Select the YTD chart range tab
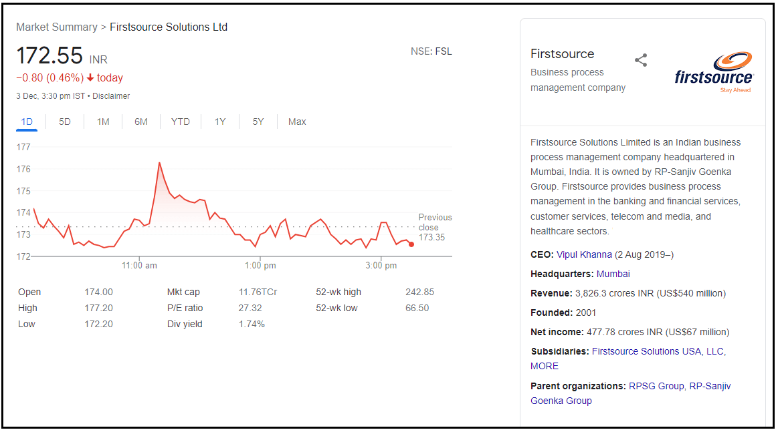The image size is (778, 430). (x=181, y=122)
